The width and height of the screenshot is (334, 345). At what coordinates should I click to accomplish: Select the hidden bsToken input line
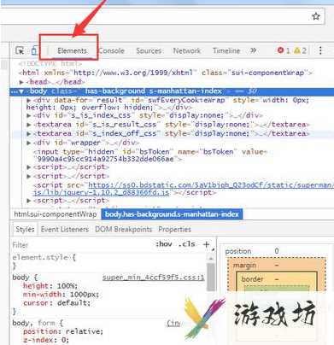point(150,155)
